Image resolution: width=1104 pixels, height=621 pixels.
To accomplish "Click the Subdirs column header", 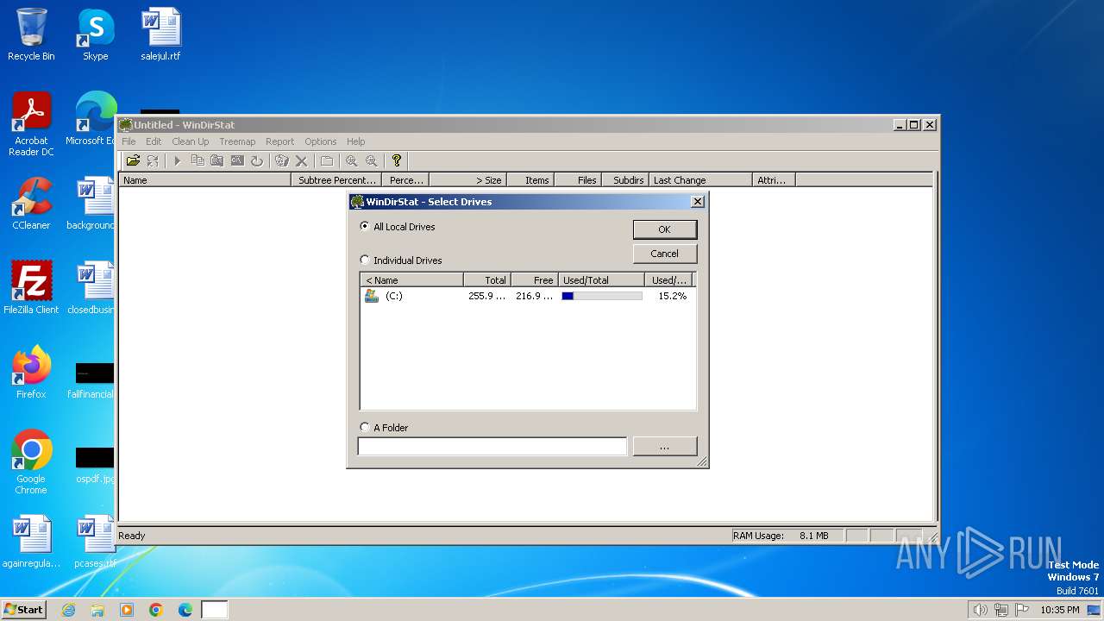I will pyautogui.click(x=625, y=180).
